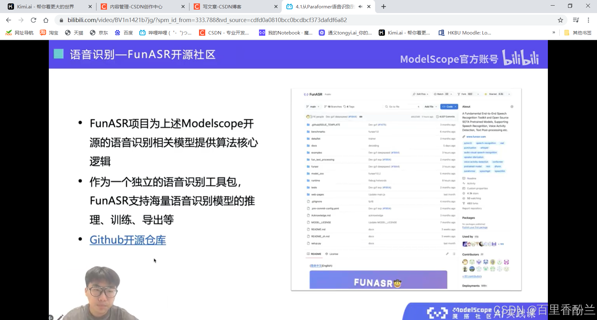Open 天猫 bookmark
This screenshot has width=597, height=320.
pos(74,33)
